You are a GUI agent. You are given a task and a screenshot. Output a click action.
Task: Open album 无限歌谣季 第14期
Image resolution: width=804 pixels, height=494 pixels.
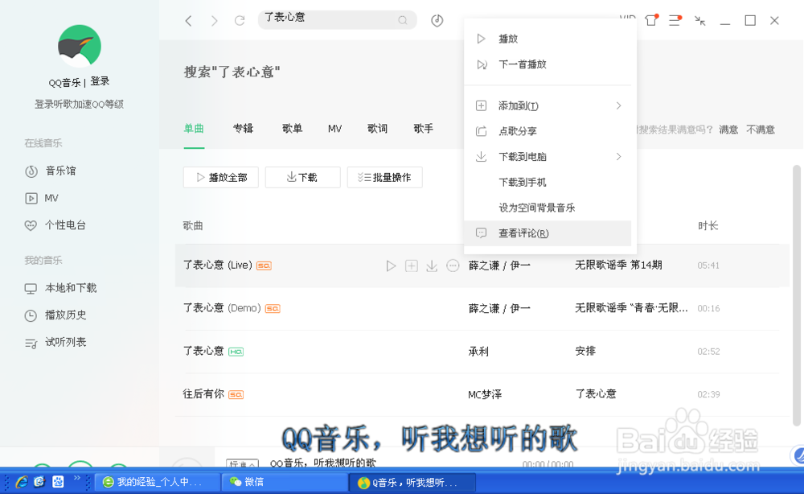tap(618, 266)
